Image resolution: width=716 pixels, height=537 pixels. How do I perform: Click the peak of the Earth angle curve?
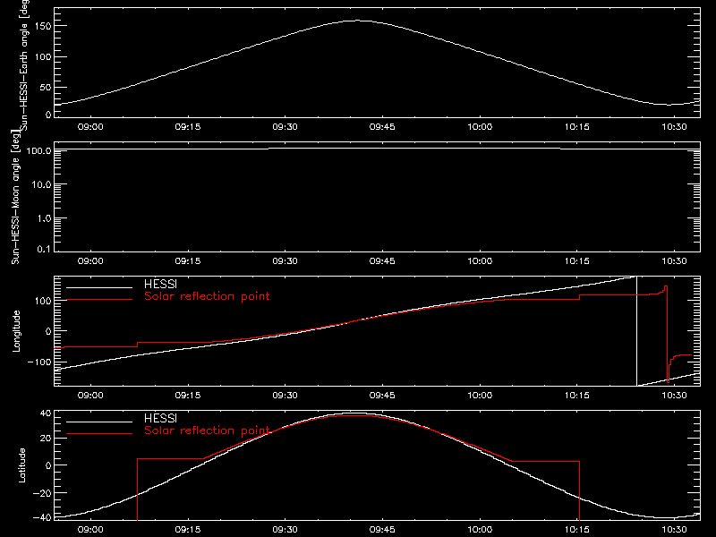[359, 21]
